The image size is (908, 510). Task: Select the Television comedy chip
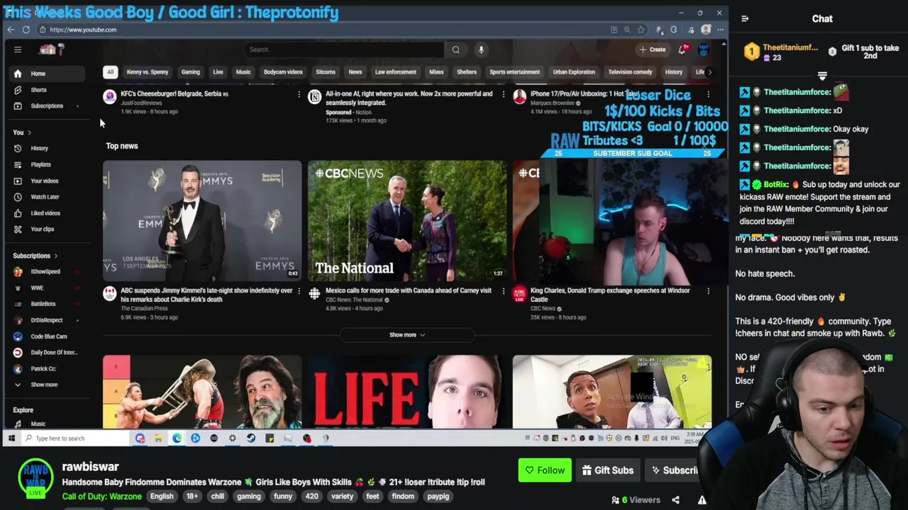630,72
